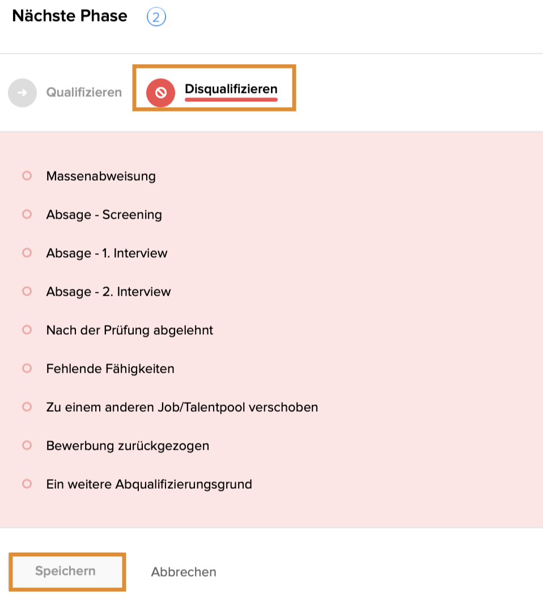
Task: Click the Massenabweisung reason label
Action: pos(101,176)
